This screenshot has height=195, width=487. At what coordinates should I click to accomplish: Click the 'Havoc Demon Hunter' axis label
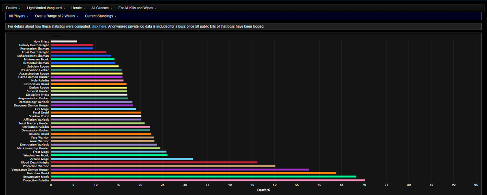pyautogui.click(x=34, y=77)
